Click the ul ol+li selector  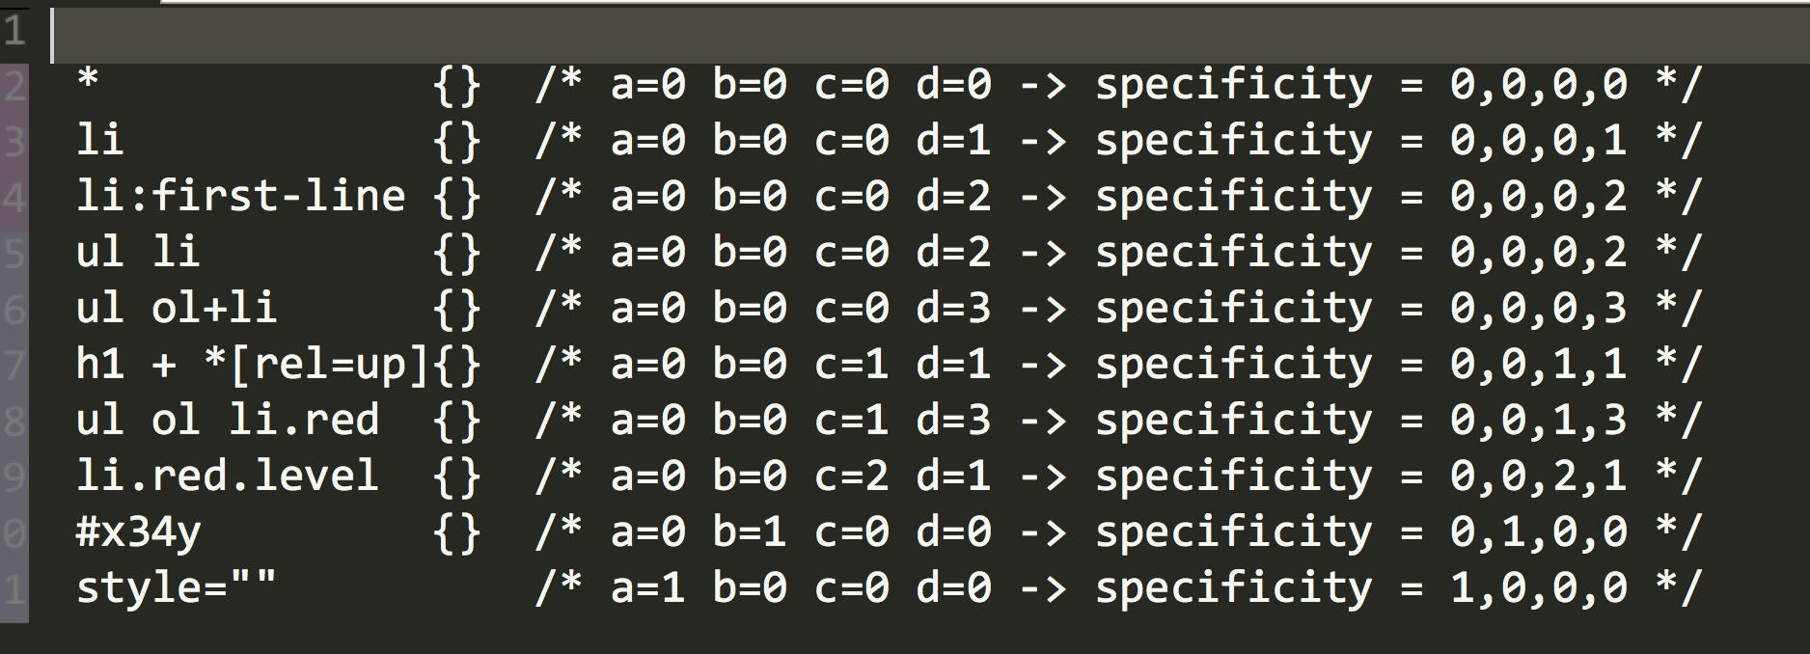[x=177, y=309]
